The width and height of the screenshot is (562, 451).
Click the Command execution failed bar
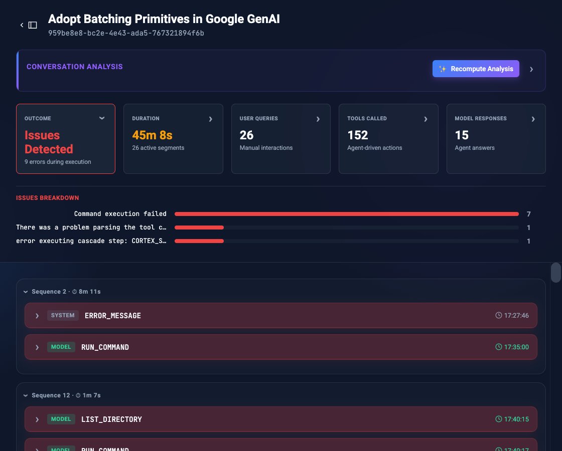(x=347, y=214)
